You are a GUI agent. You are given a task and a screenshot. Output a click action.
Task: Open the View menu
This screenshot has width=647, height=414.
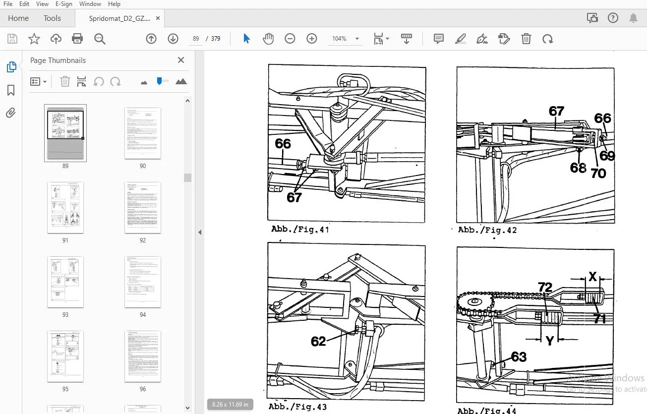click(x=43, y=4)
